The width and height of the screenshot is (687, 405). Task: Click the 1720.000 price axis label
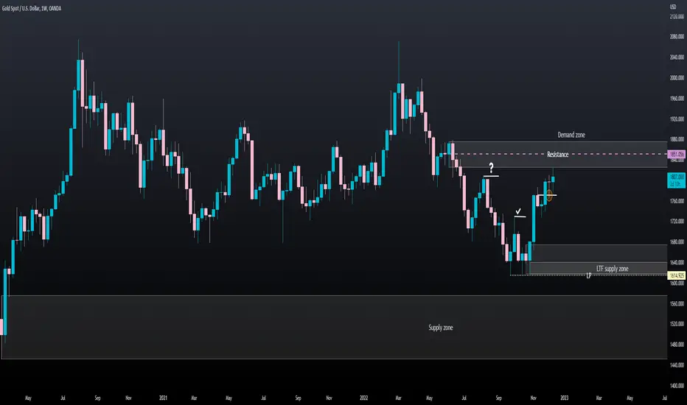(677, 222)
